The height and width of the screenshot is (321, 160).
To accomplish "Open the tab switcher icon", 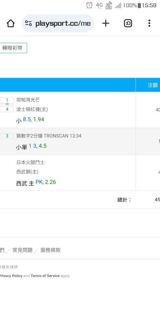I will (x=128, y=23).
